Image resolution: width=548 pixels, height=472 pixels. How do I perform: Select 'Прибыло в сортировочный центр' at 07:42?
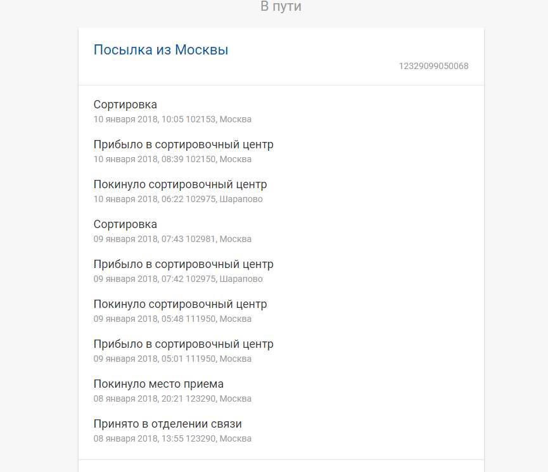coord(184,264)
